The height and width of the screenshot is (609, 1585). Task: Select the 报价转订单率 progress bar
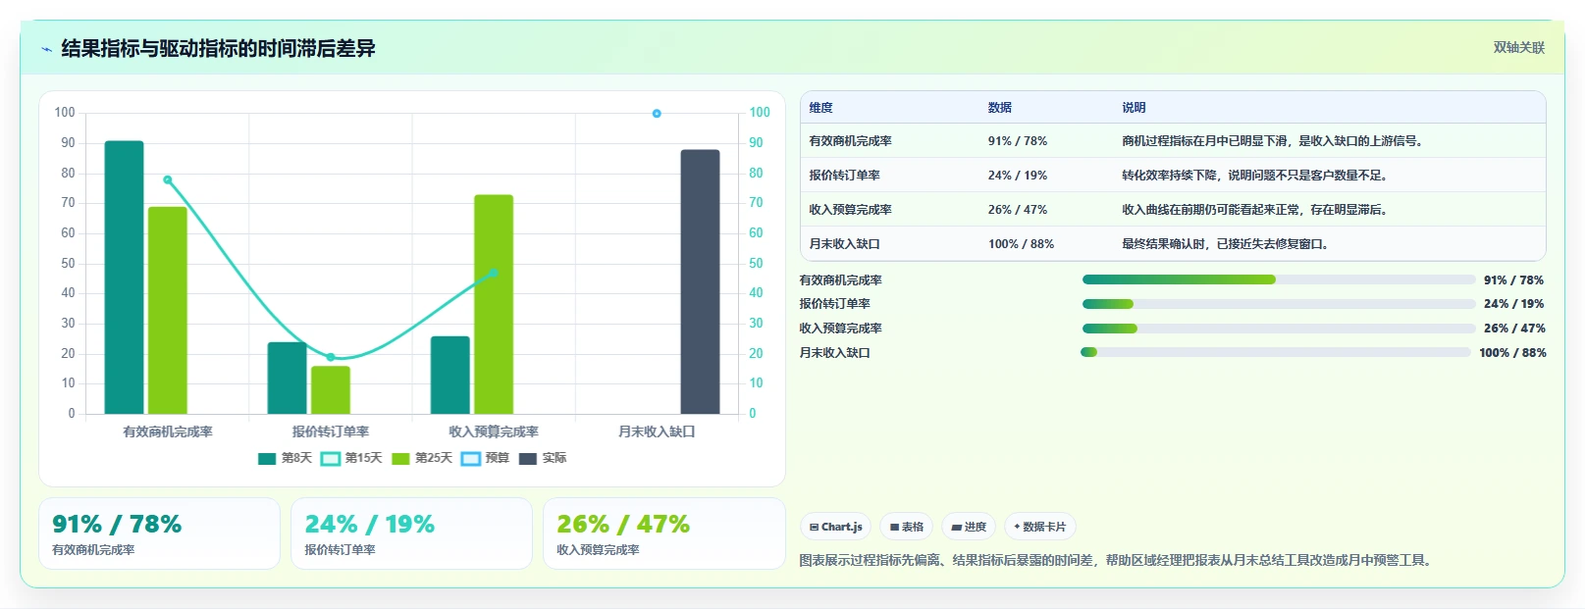coord(1279,304)
